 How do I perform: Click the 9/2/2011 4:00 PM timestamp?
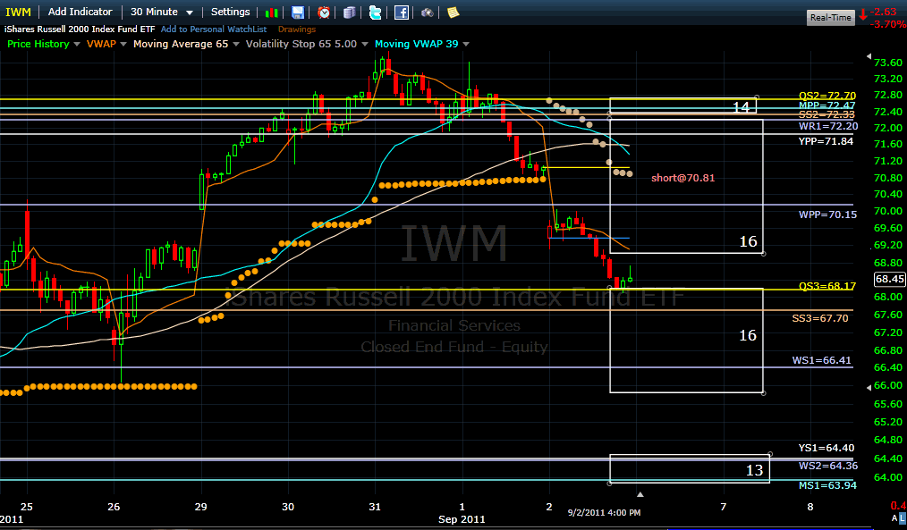[604, 513]
